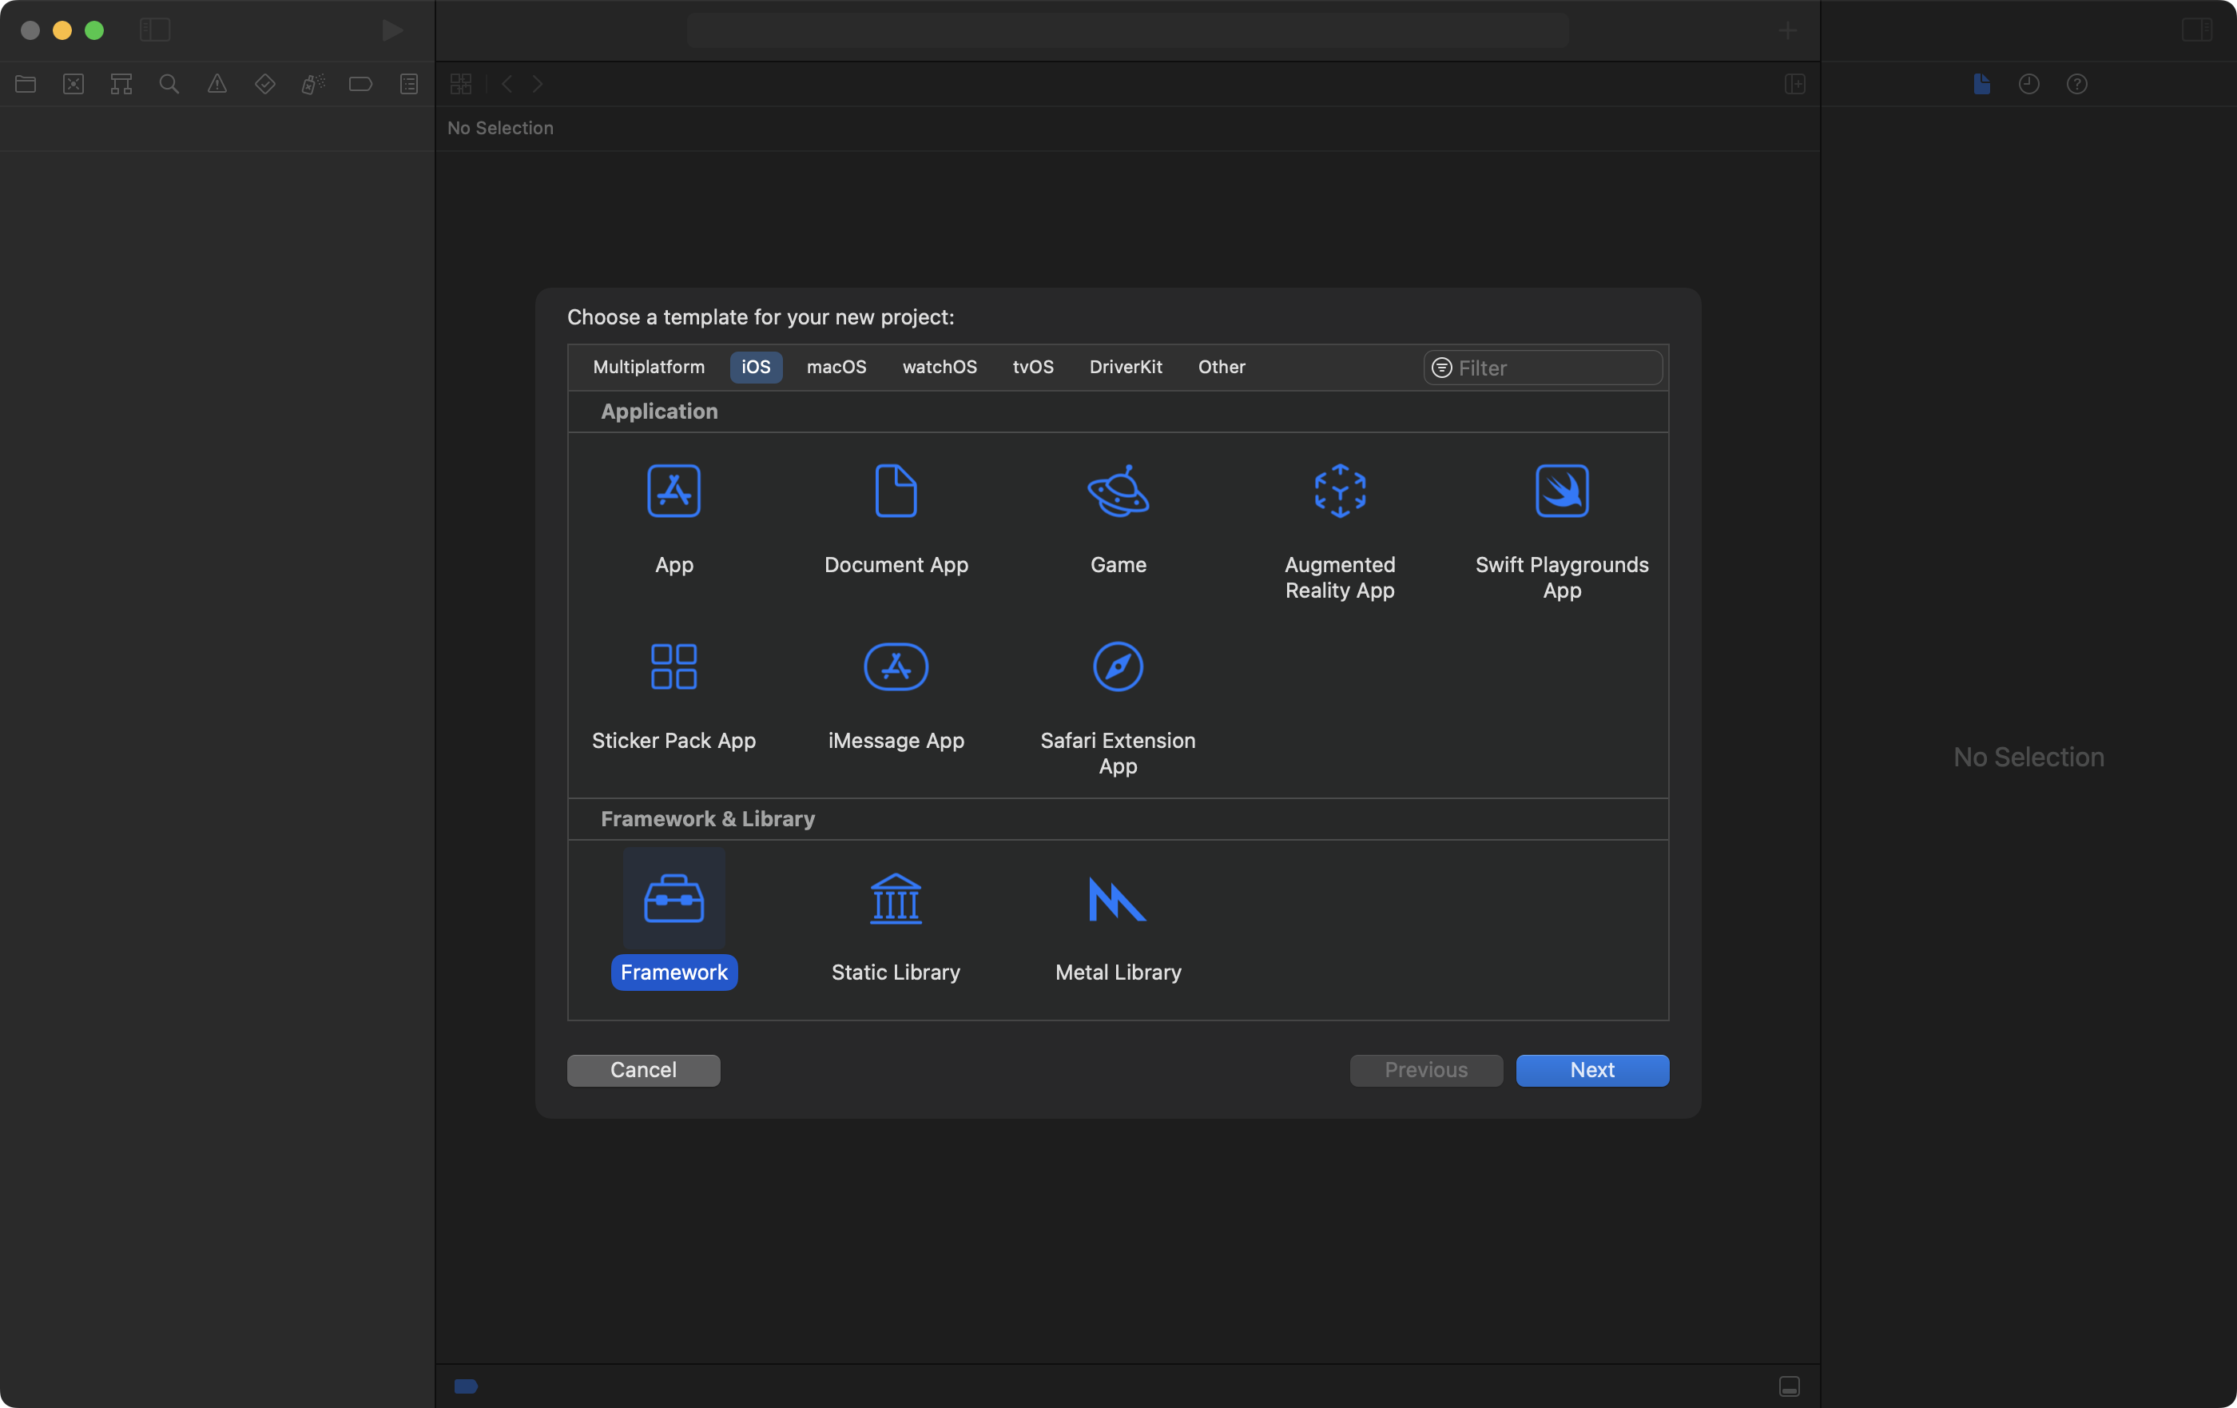The height and width of the screenshot is (1408, 2237).
Task: Open the filter options icon menu
Action: point(1442,368)
